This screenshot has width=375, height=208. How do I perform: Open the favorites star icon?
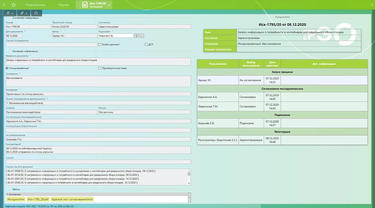pos(13,5)
